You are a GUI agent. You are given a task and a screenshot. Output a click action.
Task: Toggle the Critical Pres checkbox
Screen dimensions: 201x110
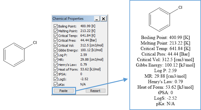(x=56, y=41)
